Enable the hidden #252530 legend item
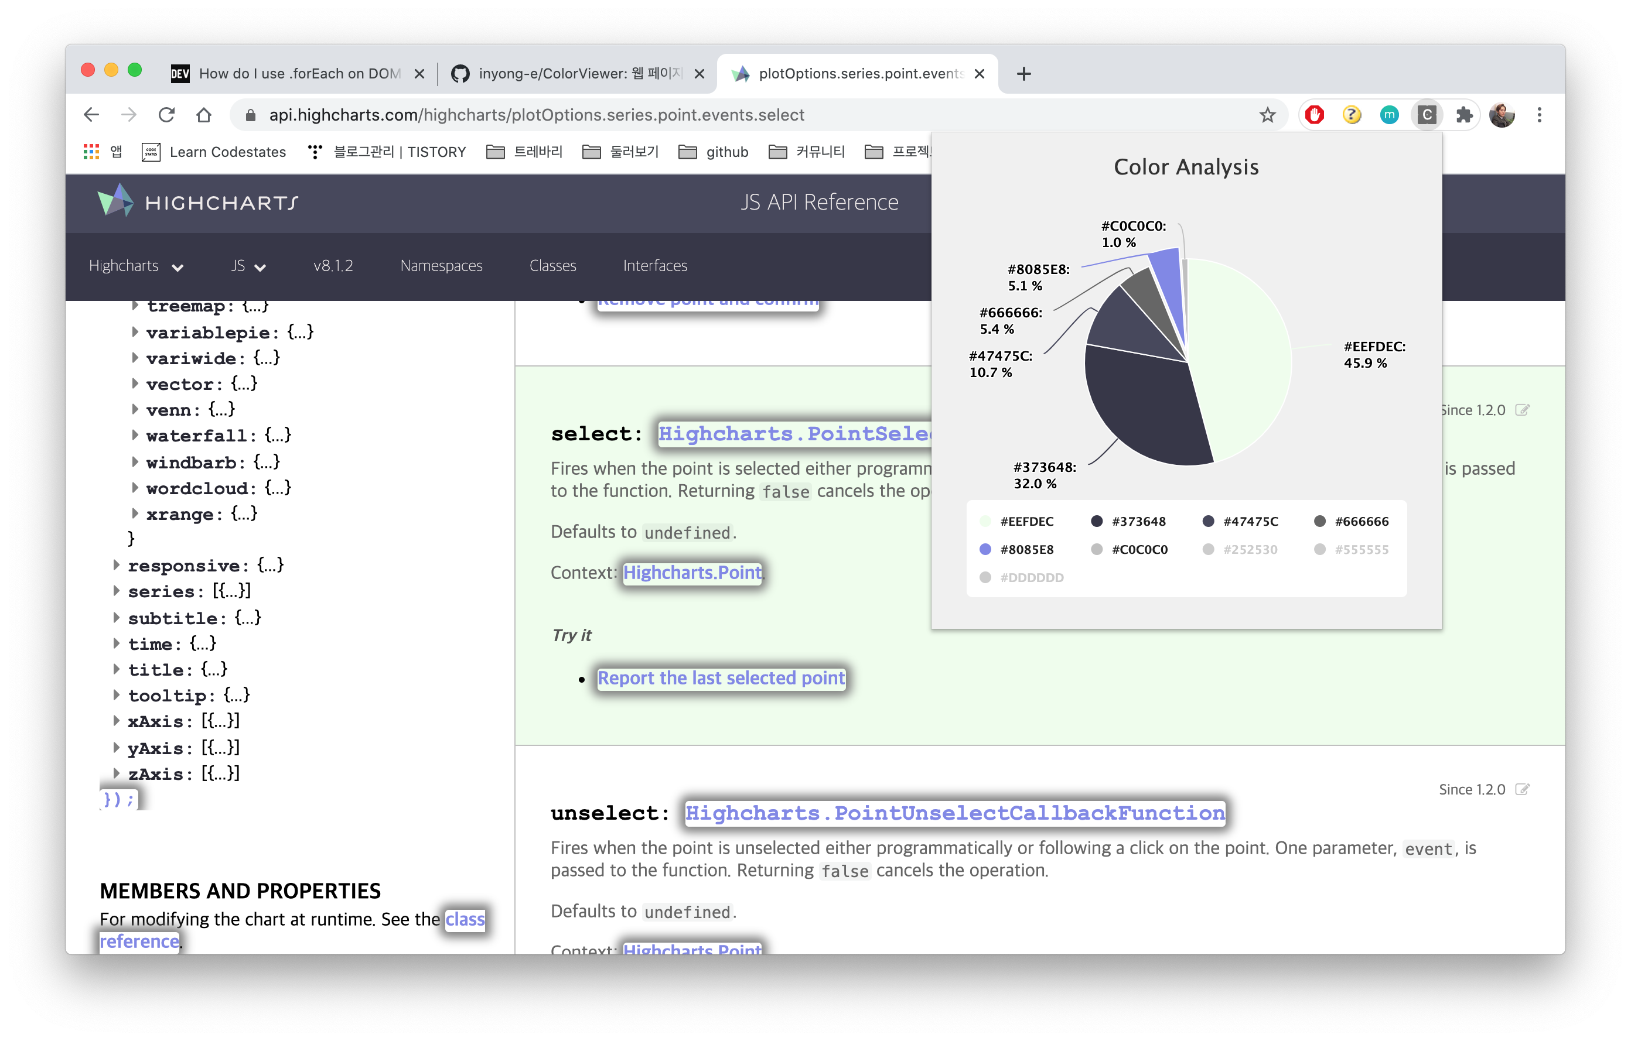Viewport: 1631px width, 1041px height. (x=1240, y=549)
